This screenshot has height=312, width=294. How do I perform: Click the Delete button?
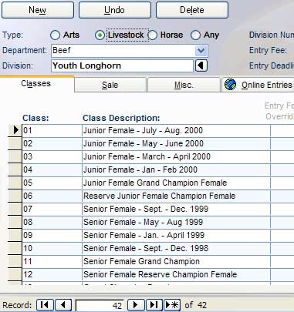coord(192,10)
